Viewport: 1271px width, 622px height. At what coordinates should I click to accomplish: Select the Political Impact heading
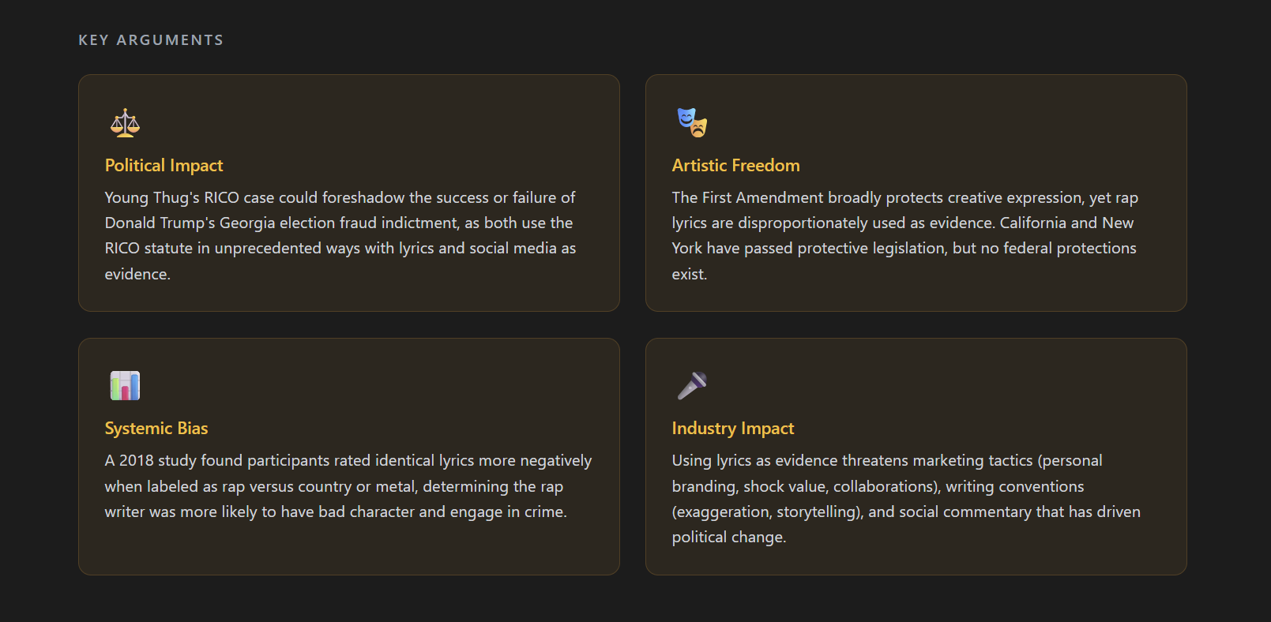point(164,166)
